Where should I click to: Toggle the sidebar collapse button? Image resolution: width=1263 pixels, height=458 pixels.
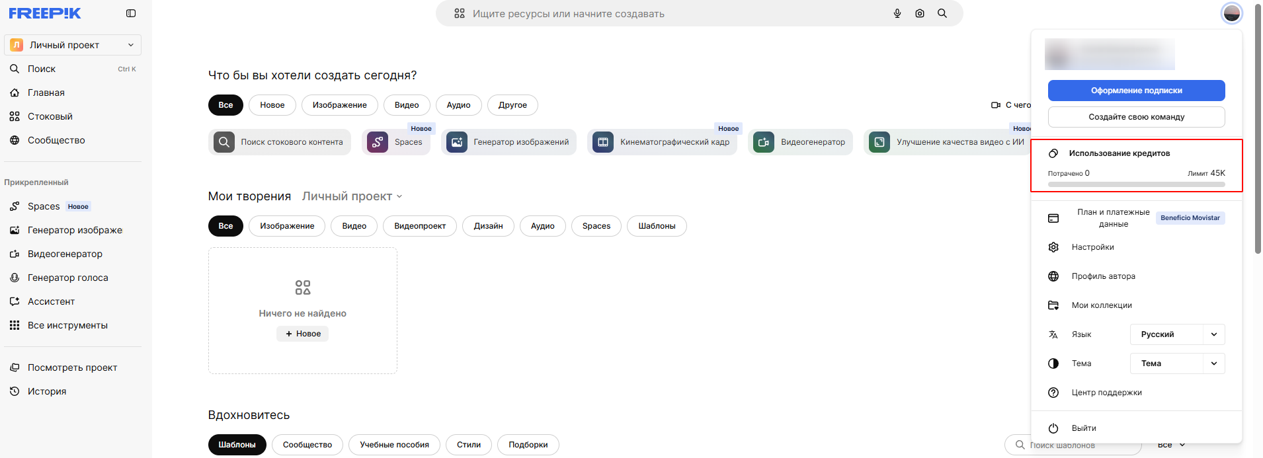click(131, 13)
